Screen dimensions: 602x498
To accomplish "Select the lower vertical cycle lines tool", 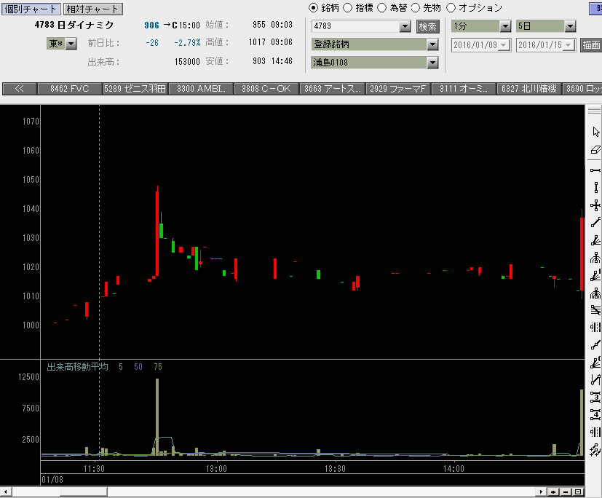I will click(x=595, y=432).
